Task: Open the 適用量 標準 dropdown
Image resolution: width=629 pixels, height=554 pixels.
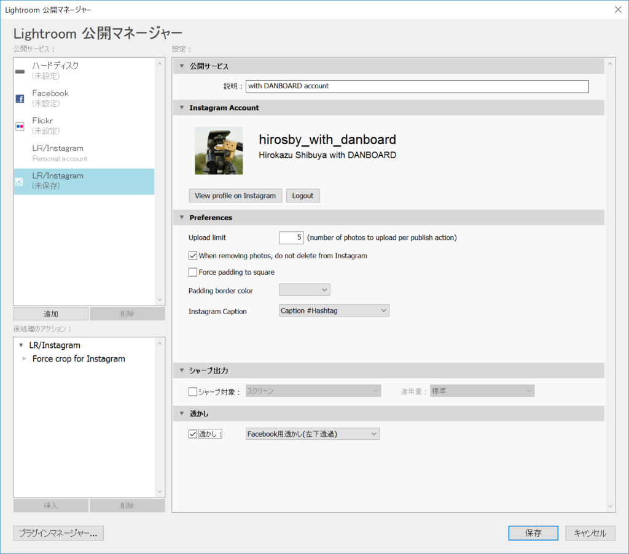Action: click(x=482, y=391)
